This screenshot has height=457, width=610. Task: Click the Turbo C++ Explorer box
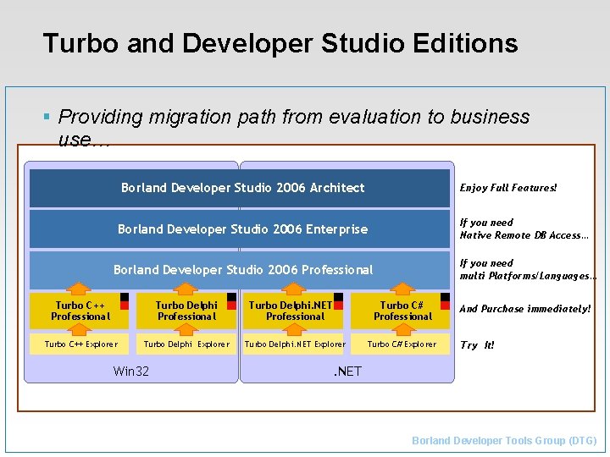[x=80, y=344]
